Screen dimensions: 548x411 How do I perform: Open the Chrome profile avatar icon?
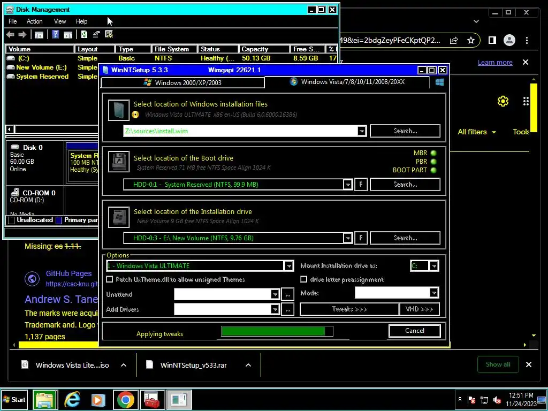coord(509,41)
